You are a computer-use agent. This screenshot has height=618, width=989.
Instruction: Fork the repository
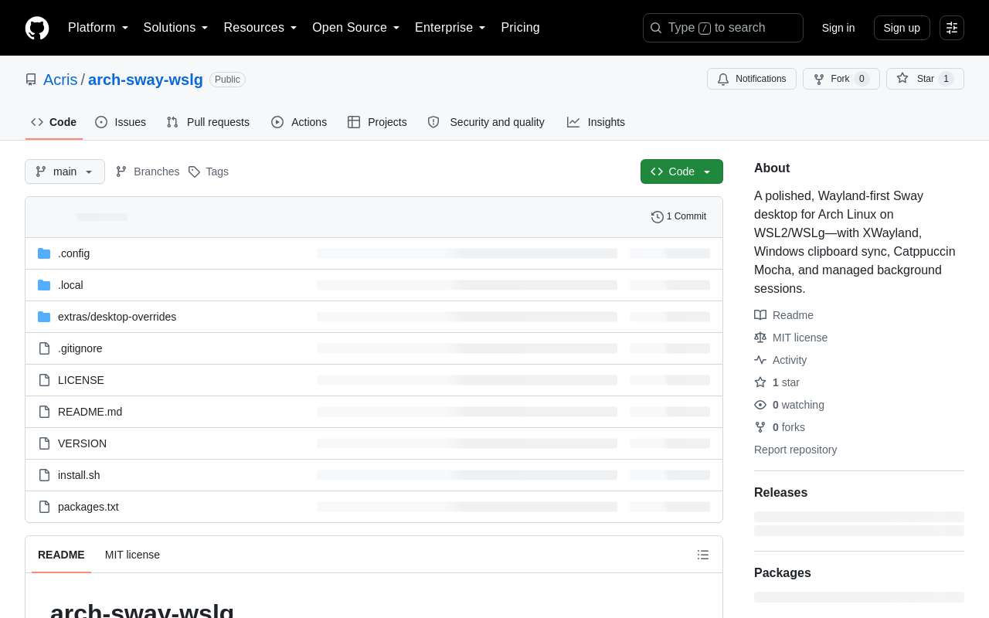point(841,79)
